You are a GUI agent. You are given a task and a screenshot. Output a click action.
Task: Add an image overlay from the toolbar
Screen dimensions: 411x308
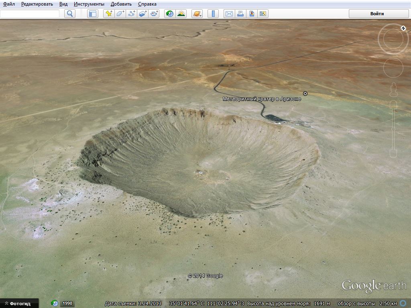coord(142,14)
